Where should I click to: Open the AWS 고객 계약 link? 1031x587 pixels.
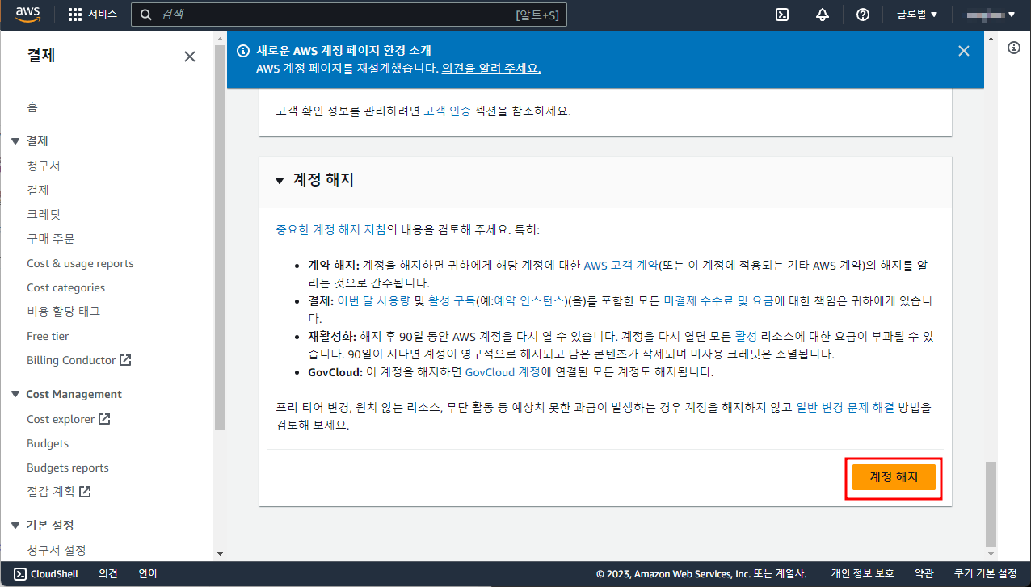tap(621, 265)
